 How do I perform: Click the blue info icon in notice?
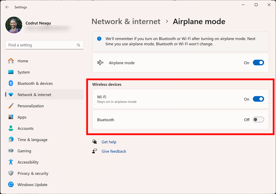pyautogui.click(x=99, y=39)
